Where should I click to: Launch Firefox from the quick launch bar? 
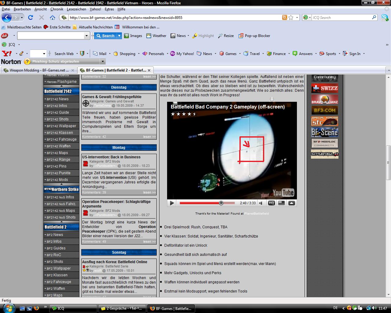pyautogui.click(x=36, y=308)
